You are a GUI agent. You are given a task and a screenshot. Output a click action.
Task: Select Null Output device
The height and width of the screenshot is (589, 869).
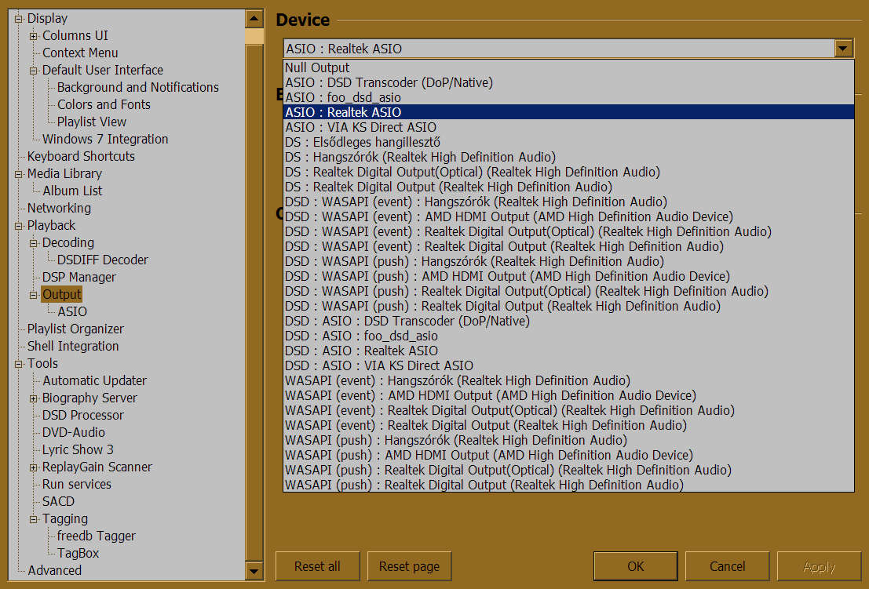(568, 67)
